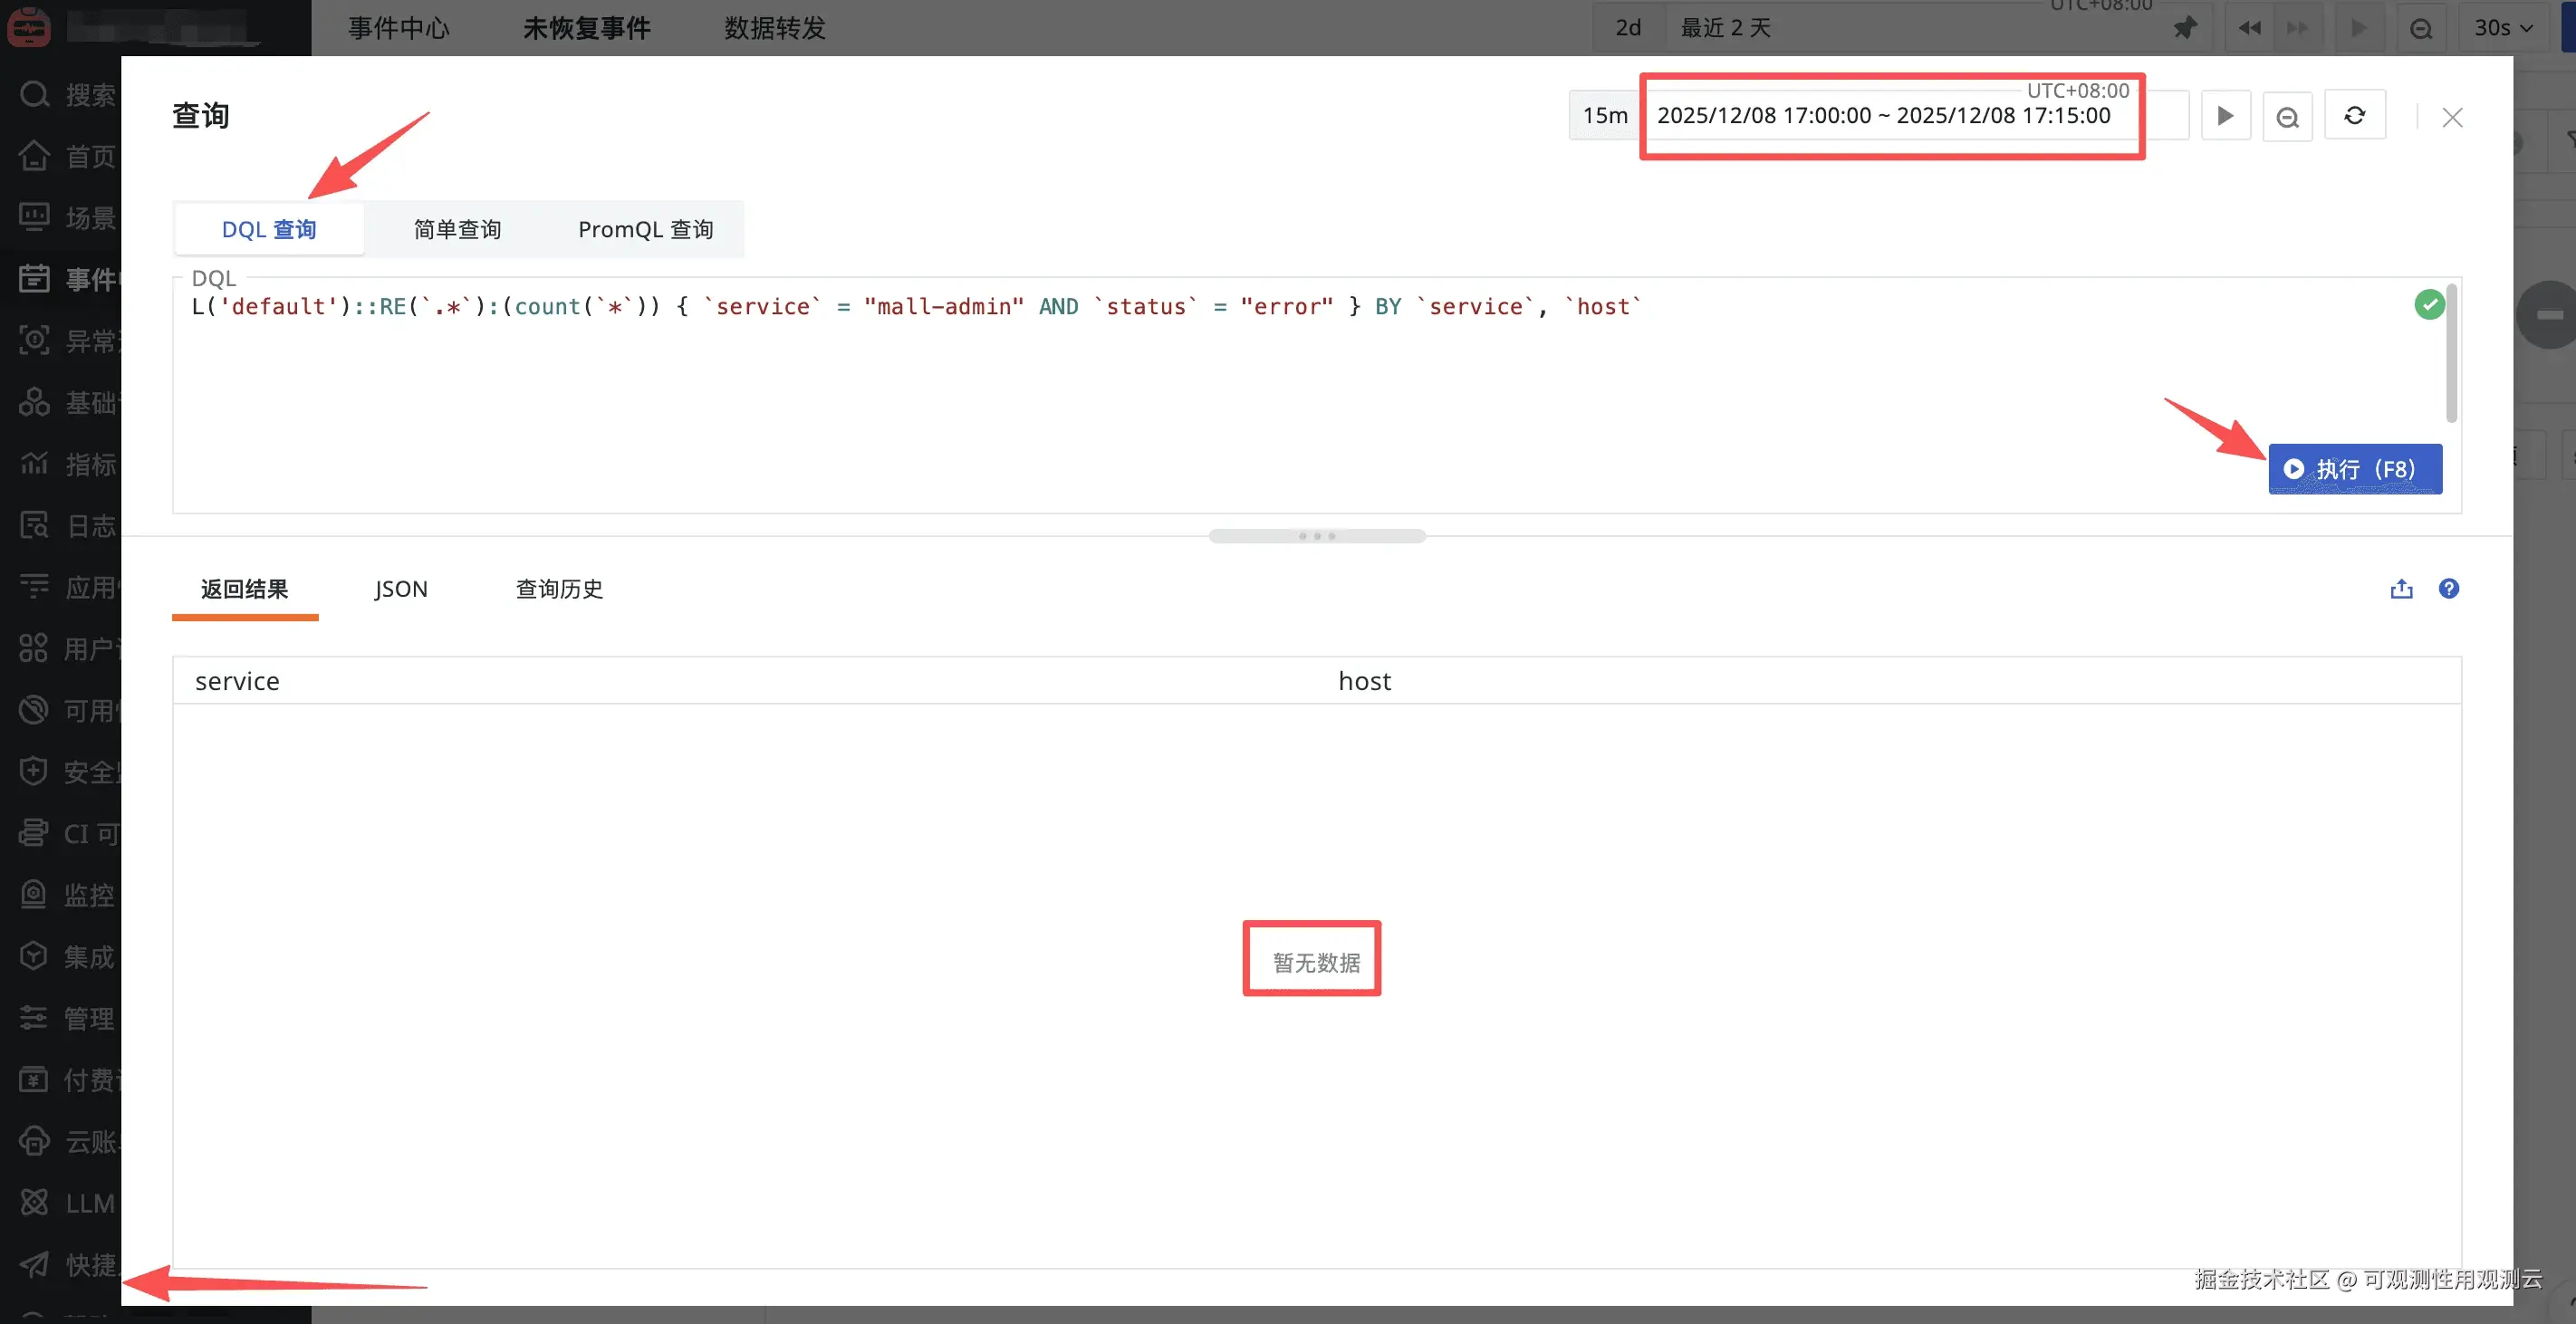
Task: Open the time range picker field
Action: point(1883,116)
